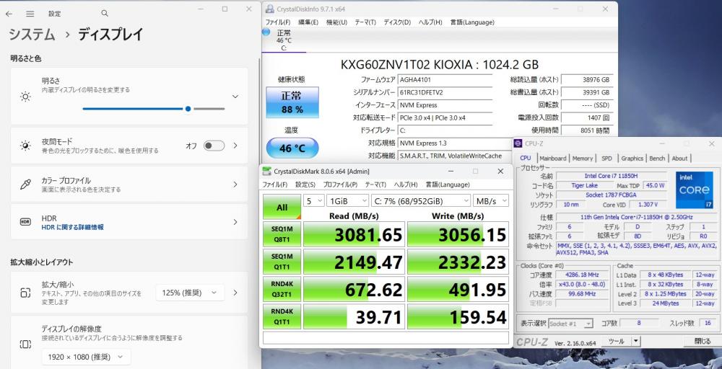Open CPU-Z Socket #1 selection dropdown
Image resolution: width=722 pixels, height=369 pixels.
[570, 324]
